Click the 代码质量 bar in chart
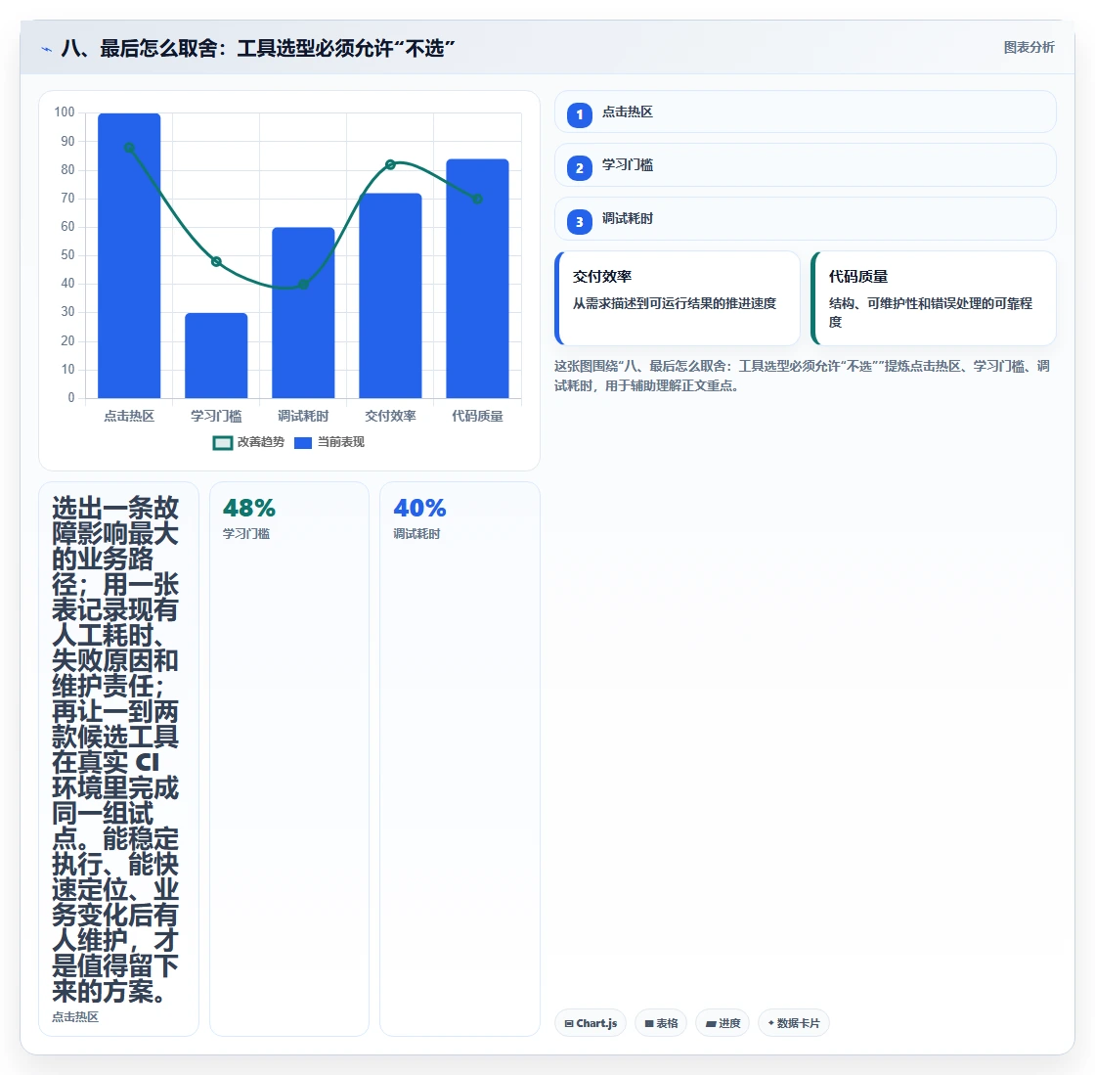This screenshot has height=1075, width=1095. pos(478,279)
